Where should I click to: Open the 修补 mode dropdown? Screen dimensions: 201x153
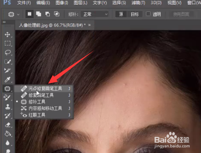(x=95, y=14)
